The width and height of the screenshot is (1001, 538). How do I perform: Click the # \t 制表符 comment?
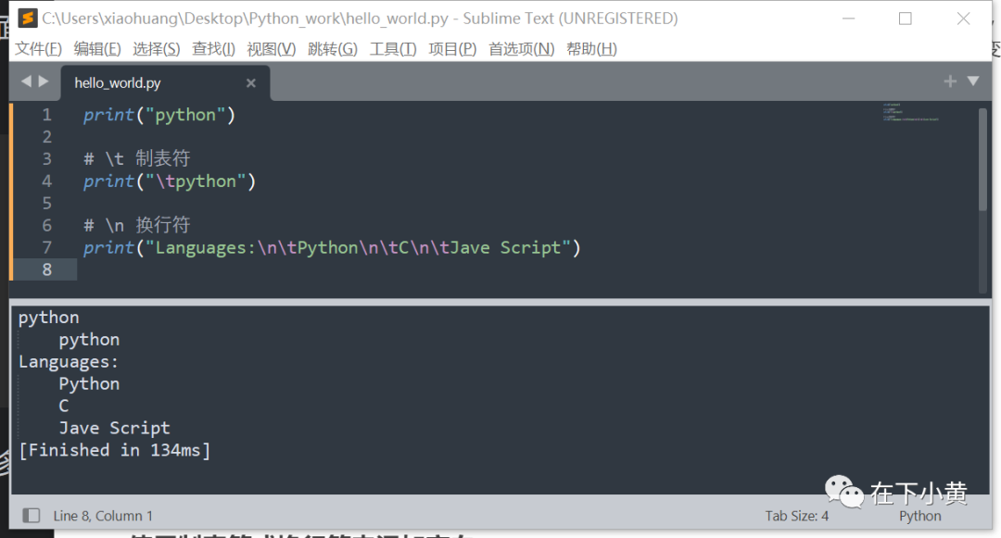coord(136,158)
